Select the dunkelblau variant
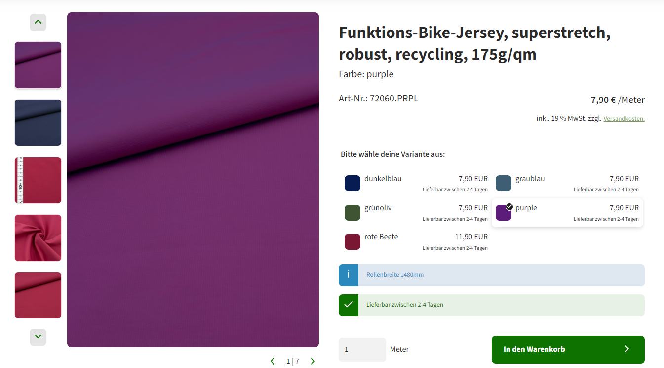This screenshot has height=368, width=664. tap(416, 183)
